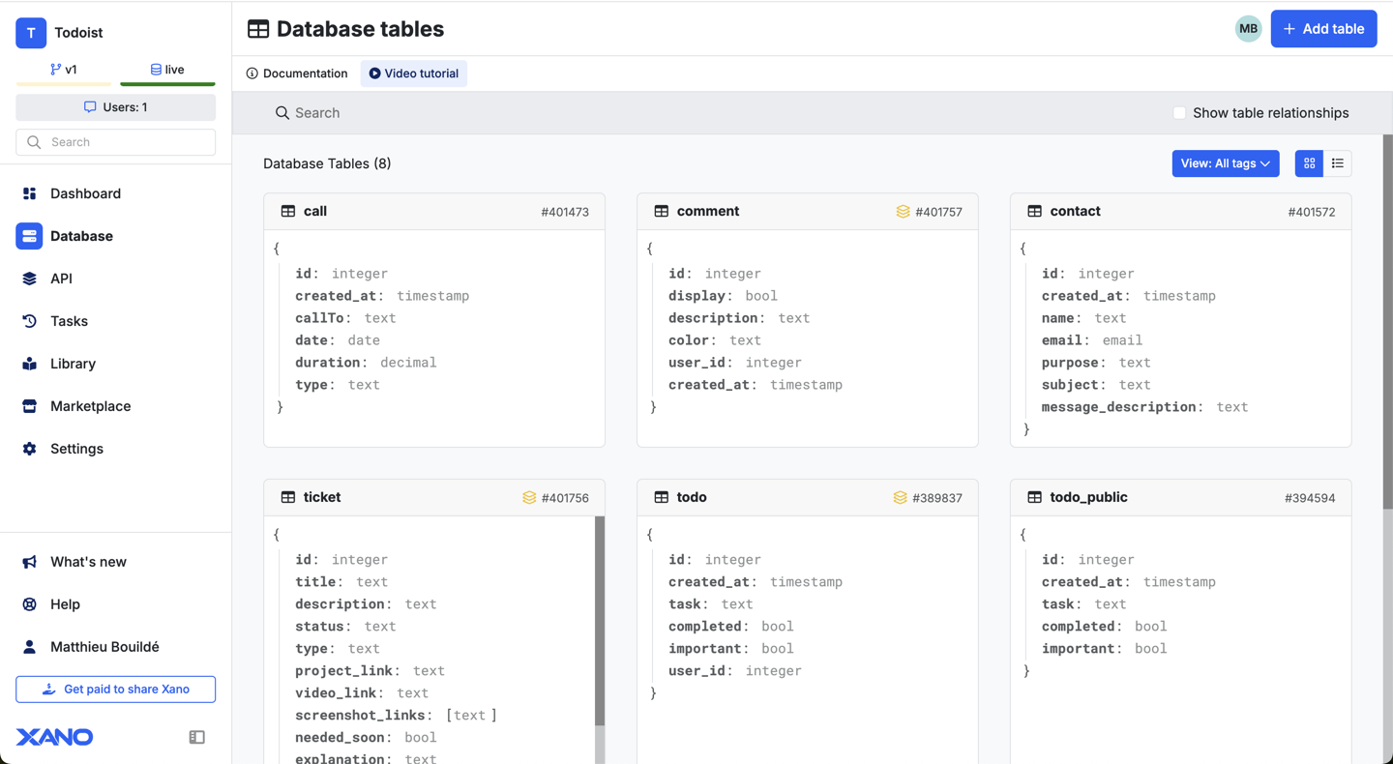The width and height of the screenshot is (1393, 764).
Task: Open Matthieu Bouildé account menu
Action: pyautogui.click(x=105, y=647)
